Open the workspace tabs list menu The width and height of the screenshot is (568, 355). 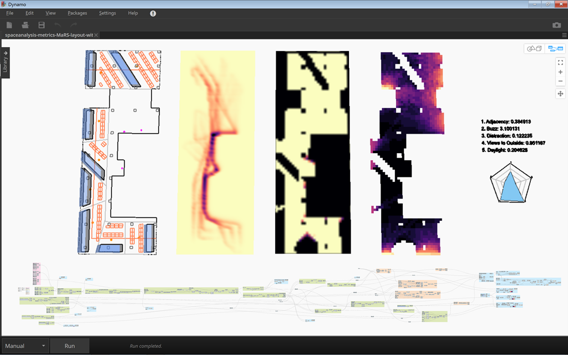tap(564, 35)
